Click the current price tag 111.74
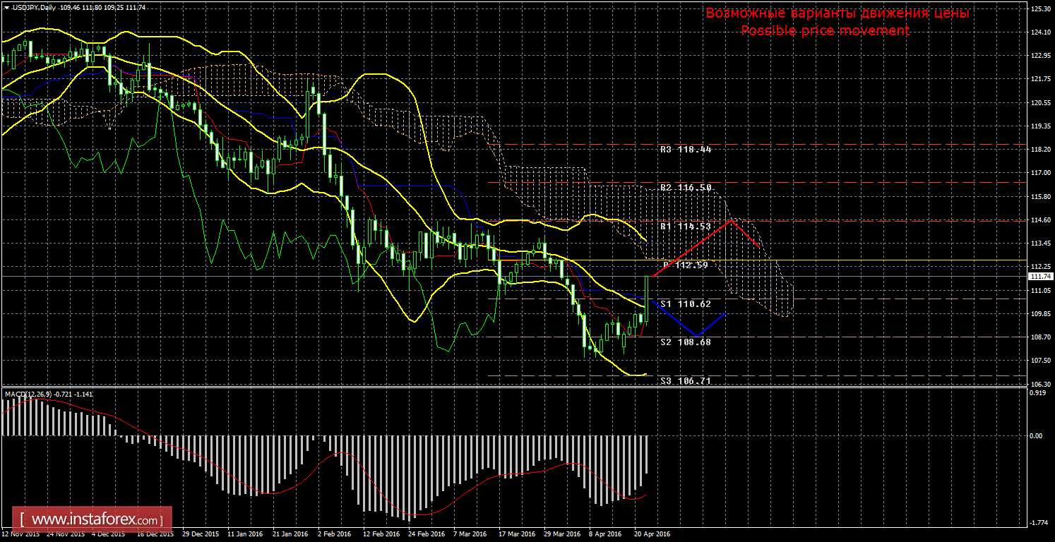 click(1039, 277)
